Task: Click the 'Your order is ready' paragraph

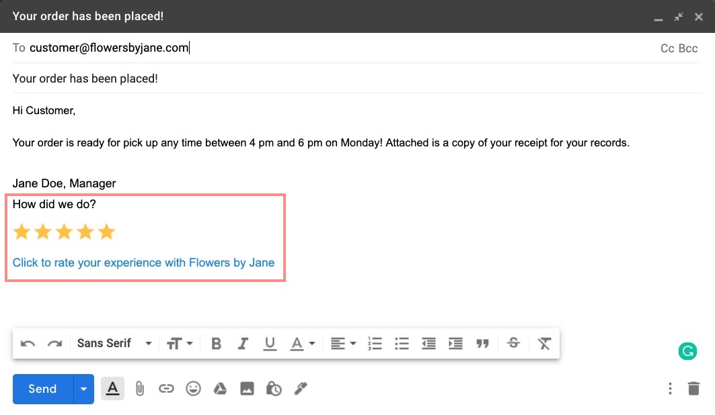Action: point(321,143)
